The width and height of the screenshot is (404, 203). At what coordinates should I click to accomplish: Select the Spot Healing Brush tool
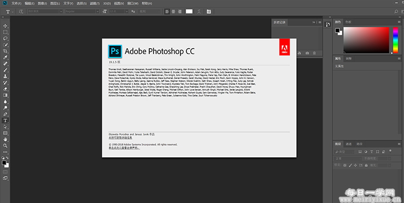point(5,64)
